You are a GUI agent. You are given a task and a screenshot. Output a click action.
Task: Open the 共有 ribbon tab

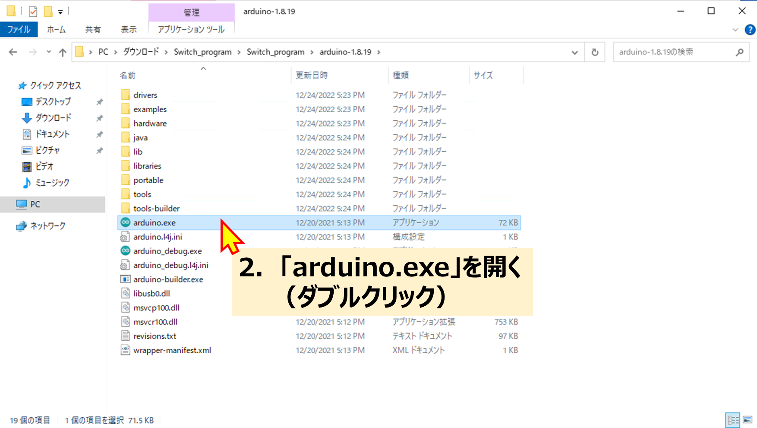93,29
